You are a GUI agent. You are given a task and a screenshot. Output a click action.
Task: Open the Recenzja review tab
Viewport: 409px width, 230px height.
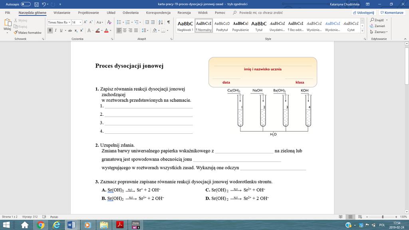(184, 12)
